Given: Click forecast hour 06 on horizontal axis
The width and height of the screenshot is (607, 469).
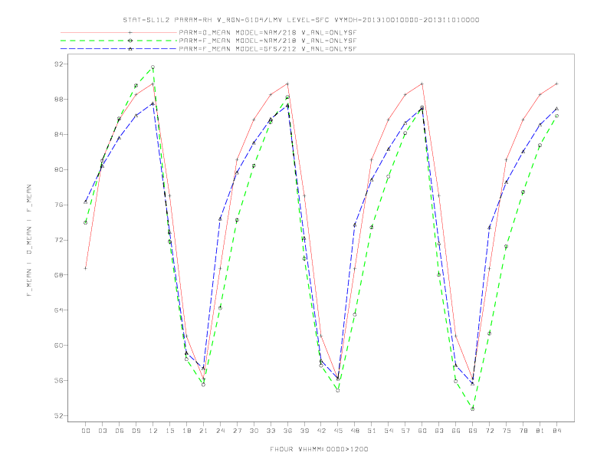Looking at the screenshot, I should (x=120, y=431).
